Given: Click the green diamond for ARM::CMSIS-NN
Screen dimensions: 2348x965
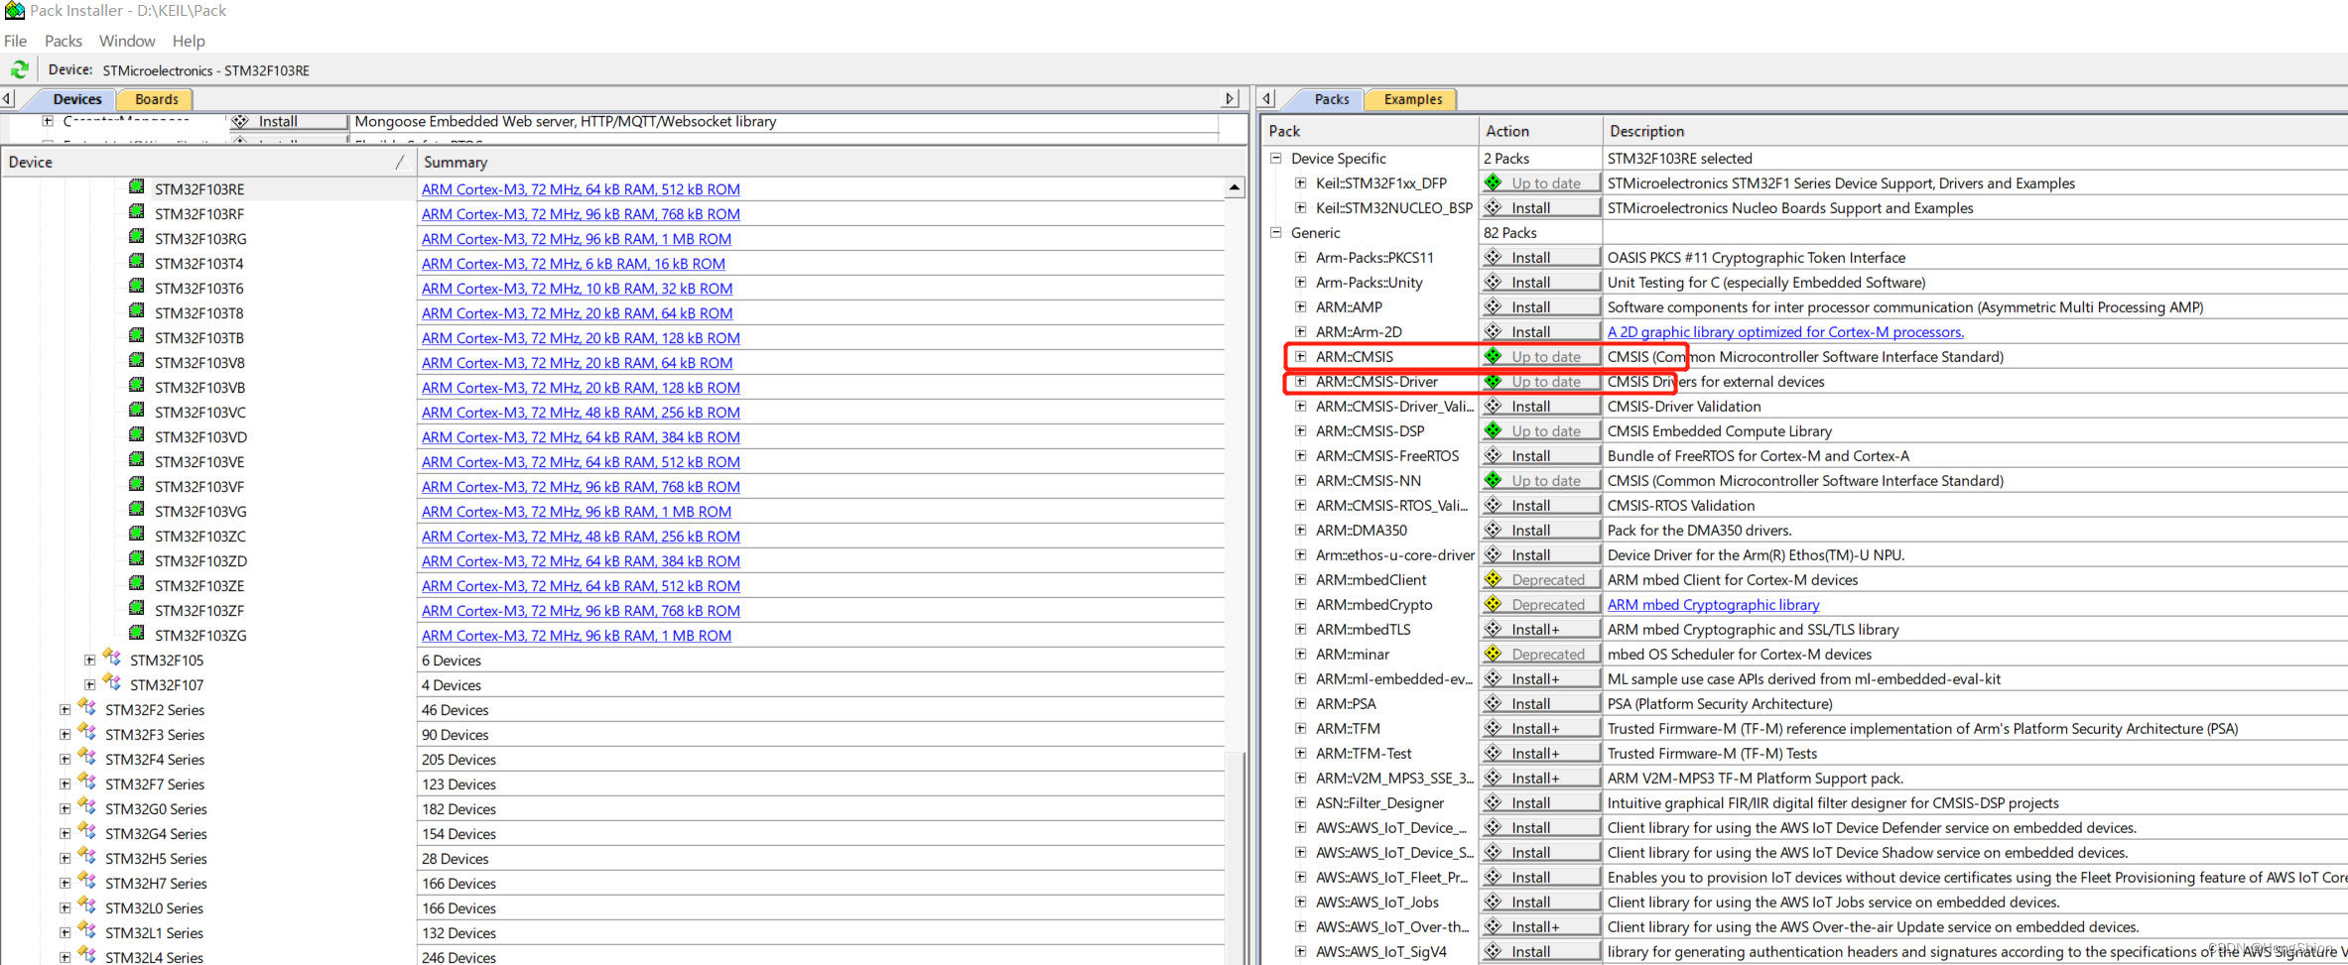Looking at the screenshot, I should tap(1494, 480).
